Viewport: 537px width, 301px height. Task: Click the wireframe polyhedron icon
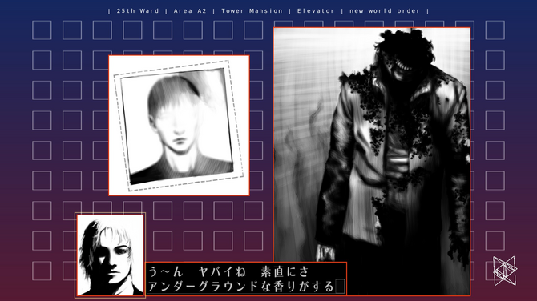[505, 271]
